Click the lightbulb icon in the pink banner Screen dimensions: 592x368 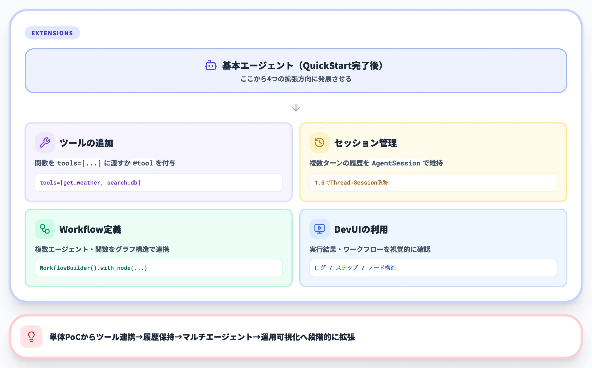click(31, 337)
